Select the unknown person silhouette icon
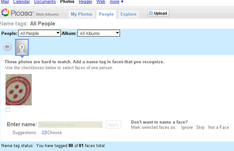The width and height of the screenshot is (234, 151). (x=22, y=47)
